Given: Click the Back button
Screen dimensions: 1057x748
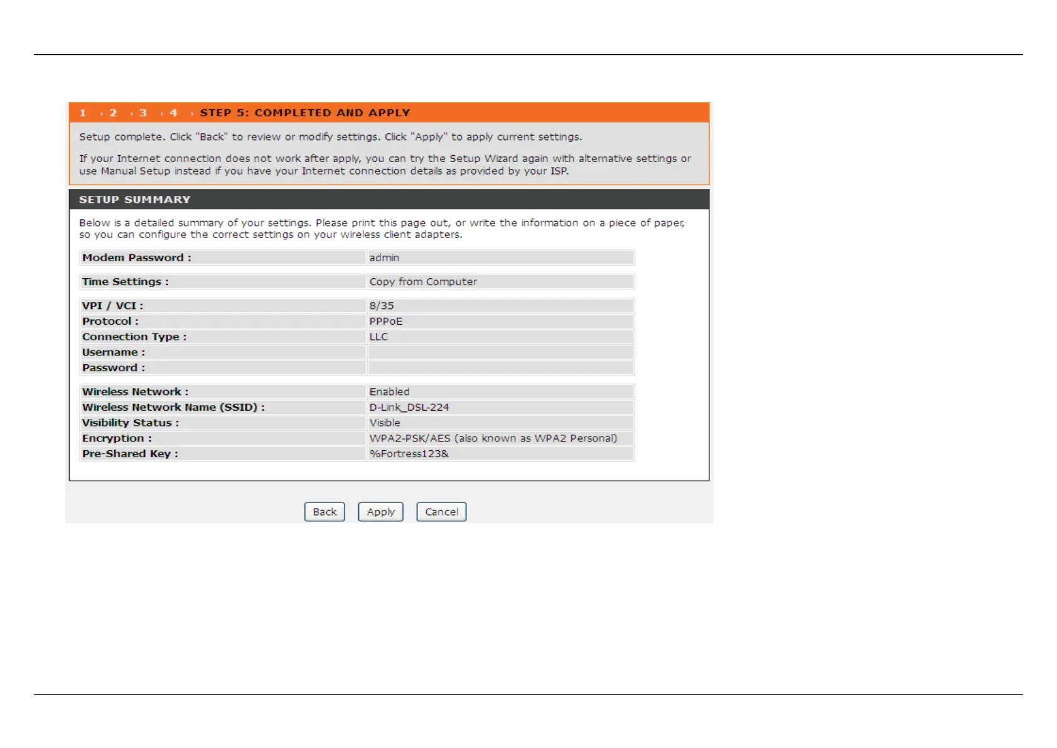Looking at the screenshot, I should (325, 512).
